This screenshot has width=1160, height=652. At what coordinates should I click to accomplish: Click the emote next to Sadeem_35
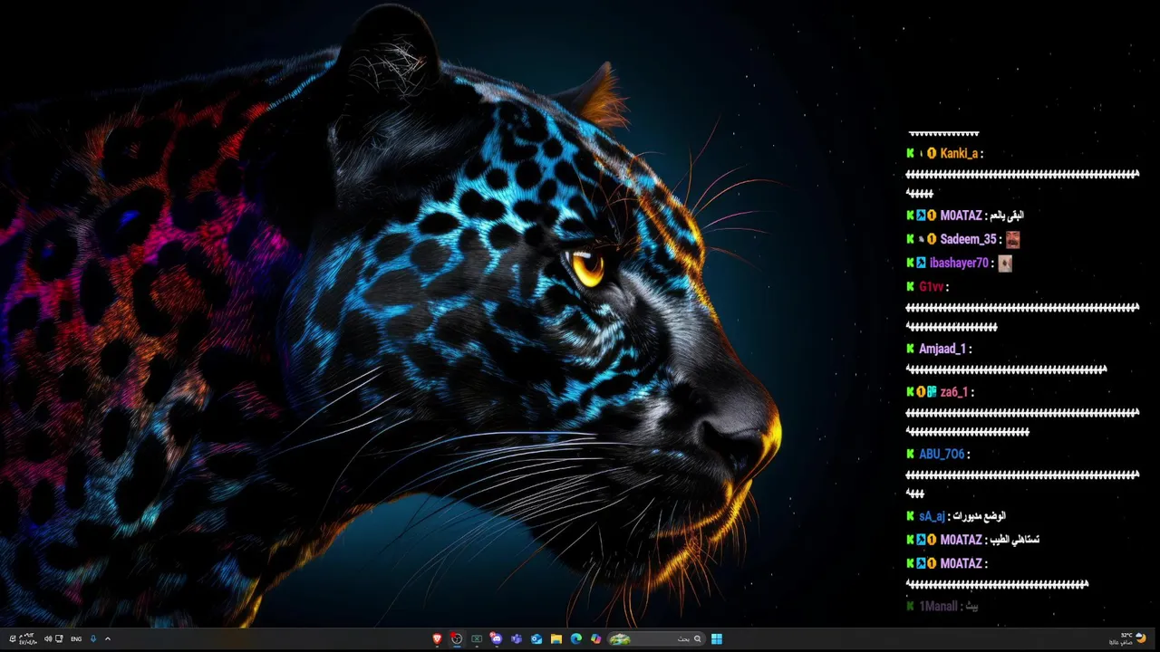pyautogui.click(x=1012, y=239)
